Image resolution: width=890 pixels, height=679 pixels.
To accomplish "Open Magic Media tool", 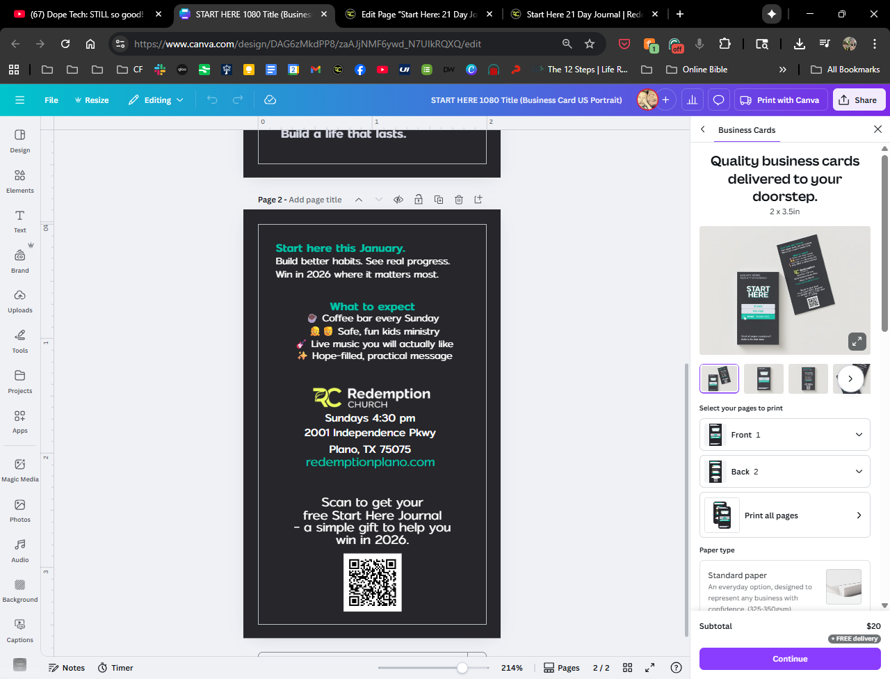I will point(19,470).
